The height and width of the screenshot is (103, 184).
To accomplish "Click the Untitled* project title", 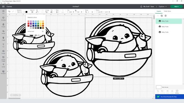I will pos(76,7).
